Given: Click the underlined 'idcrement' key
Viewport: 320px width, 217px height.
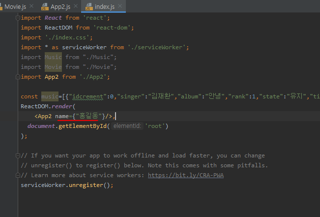Looking at the screenshot, I should pyautogui.click(x=88, y=96).
